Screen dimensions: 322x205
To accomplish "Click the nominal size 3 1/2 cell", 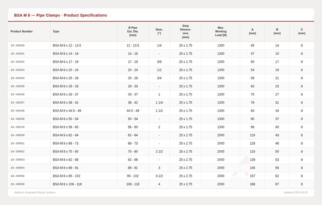I will [x=159, y=176].
